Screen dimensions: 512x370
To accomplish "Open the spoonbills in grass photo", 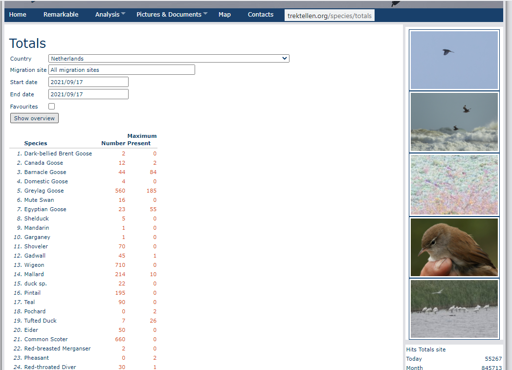I will 454,309.
